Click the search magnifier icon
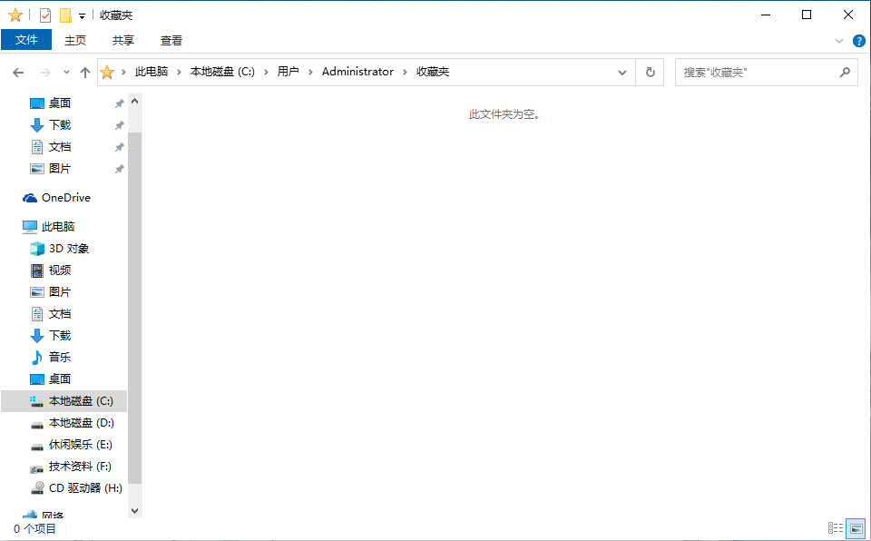 click(844, 73)
